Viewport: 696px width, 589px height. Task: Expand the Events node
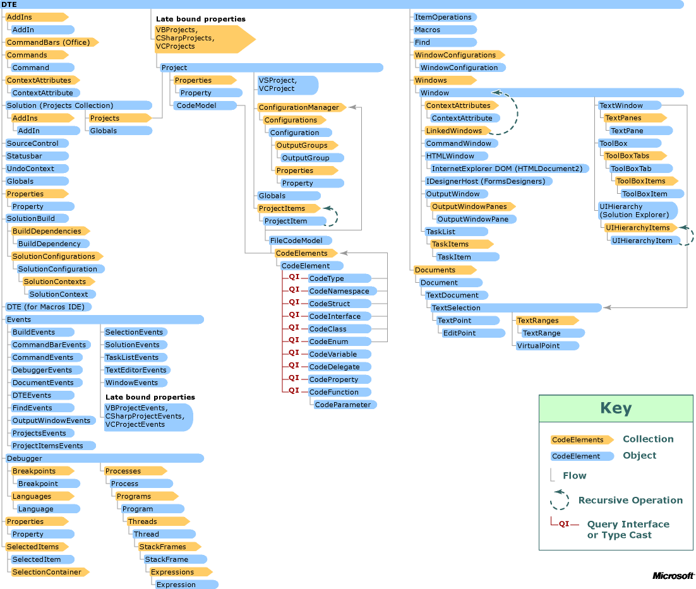(x=24, y=319)
